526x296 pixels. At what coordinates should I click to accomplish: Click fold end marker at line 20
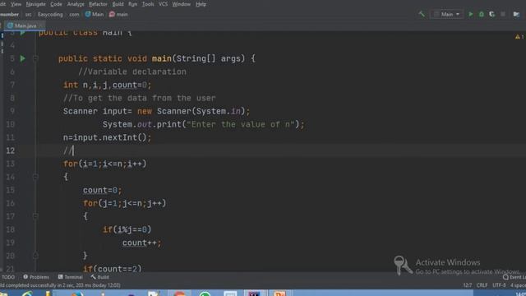(x=35, y=256)
